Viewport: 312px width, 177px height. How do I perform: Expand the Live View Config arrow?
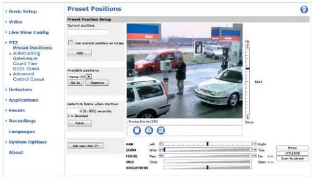tap(6, 32)
